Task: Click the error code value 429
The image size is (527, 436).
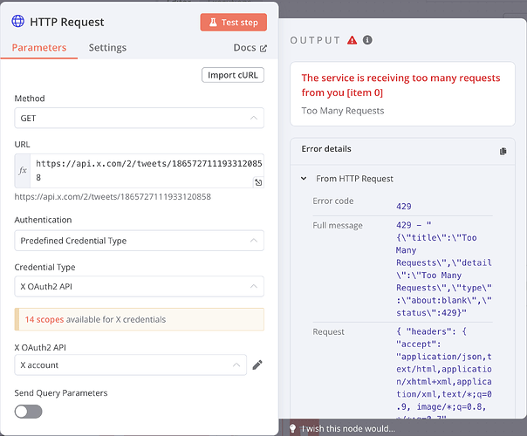Action: 403,207
